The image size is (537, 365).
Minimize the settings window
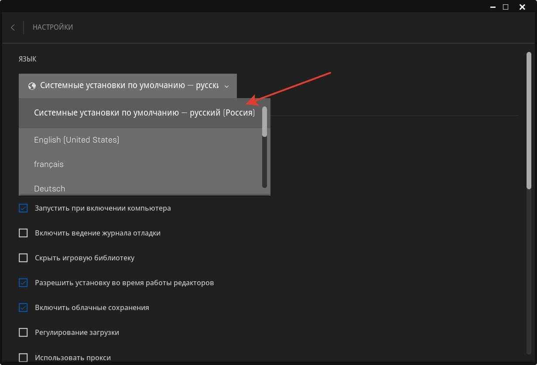click(493, 7)
